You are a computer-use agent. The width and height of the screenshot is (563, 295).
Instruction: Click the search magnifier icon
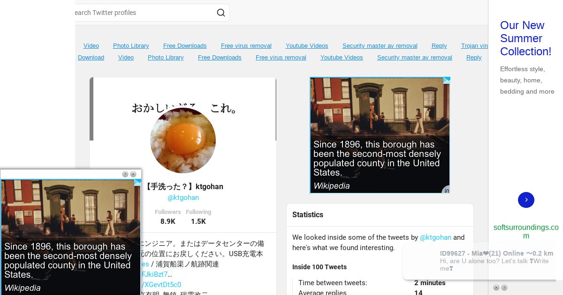221,13
